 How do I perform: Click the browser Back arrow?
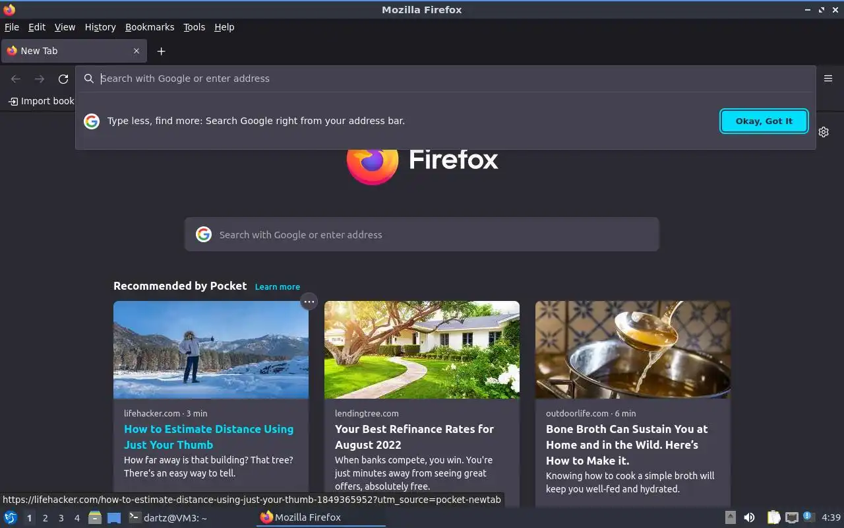coord(16,79)
